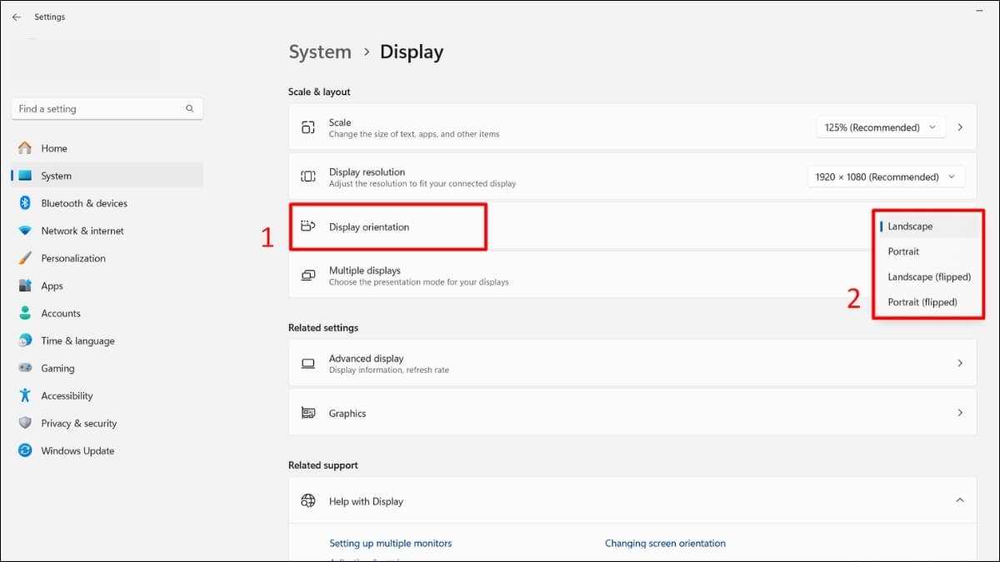Click the Help with Display globe icon
1000x562 pixels.
(x=308, y=501)
